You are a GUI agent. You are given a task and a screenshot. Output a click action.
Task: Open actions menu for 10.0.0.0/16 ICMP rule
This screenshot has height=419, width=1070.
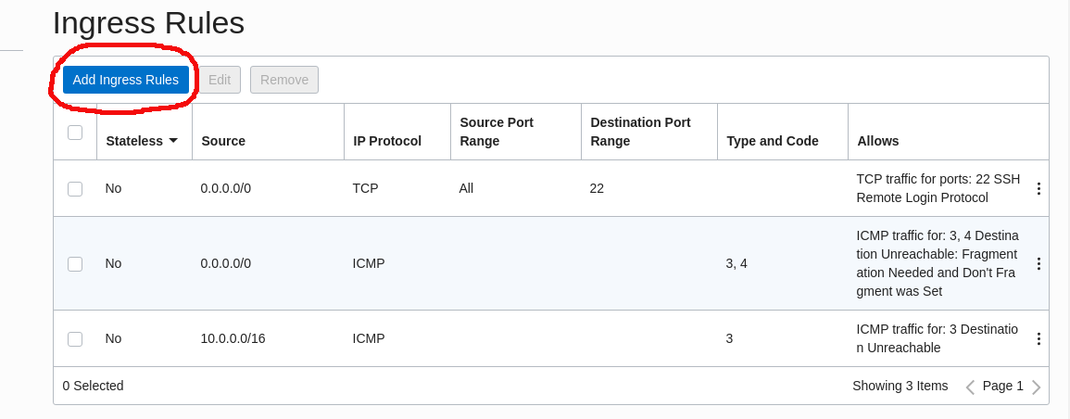tap(1038, 338)
